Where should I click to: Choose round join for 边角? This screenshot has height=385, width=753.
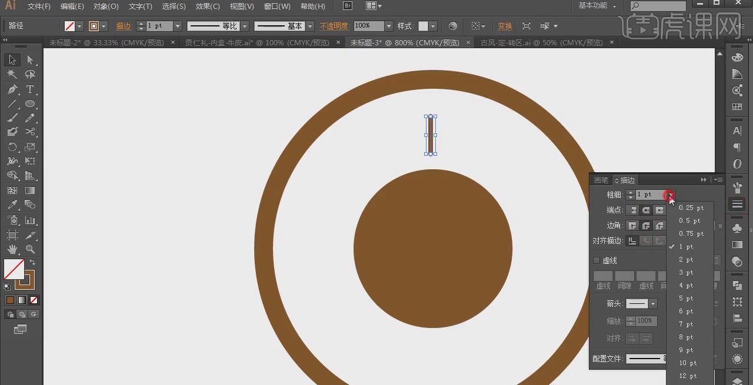(646, 225)
